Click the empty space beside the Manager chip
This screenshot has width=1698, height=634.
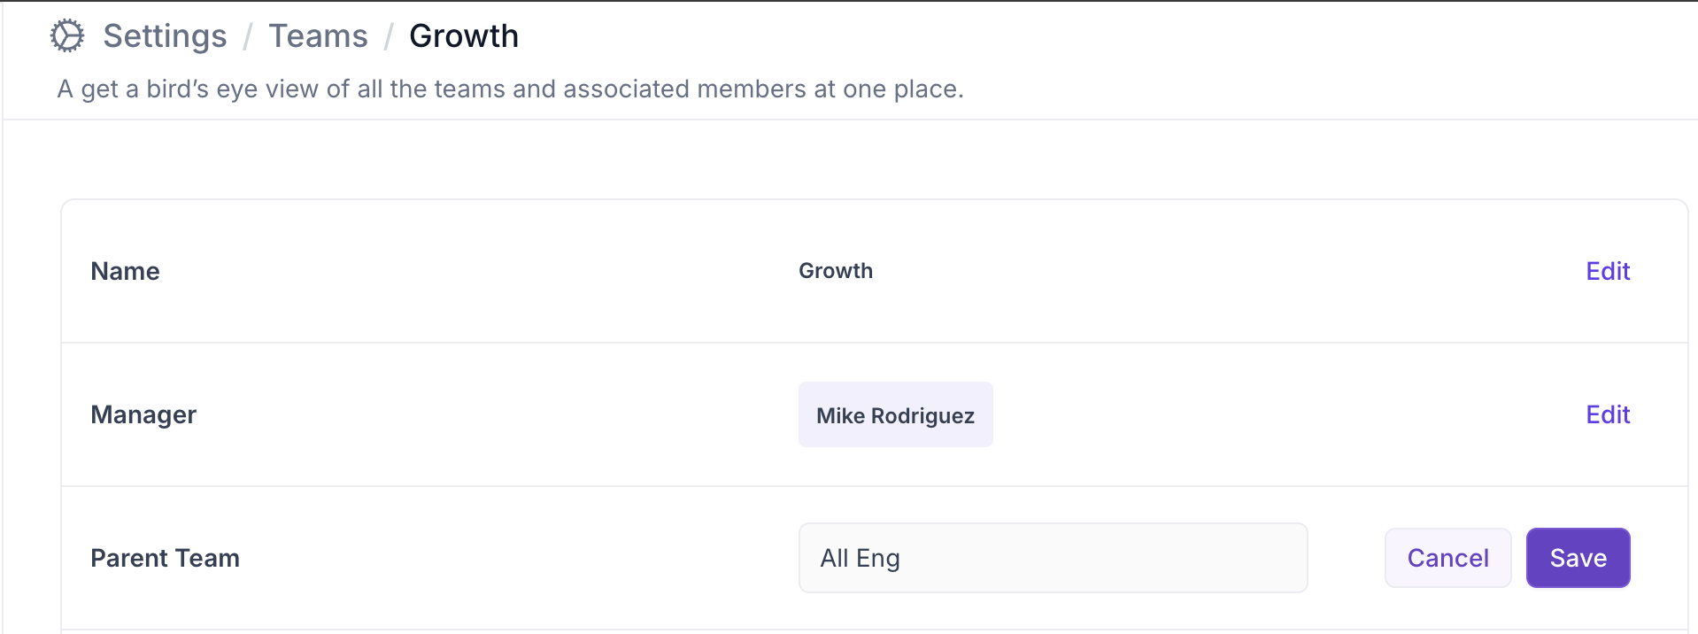click(x=1284, y=414)
